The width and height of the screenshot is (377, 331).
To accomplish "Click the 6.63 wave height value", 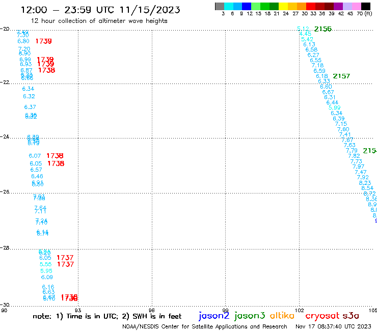I will pos(48,292).
